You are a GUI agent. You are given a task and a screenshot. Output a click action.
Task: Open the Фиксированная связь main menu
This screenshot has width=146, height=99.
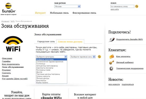tap(84, 13)
